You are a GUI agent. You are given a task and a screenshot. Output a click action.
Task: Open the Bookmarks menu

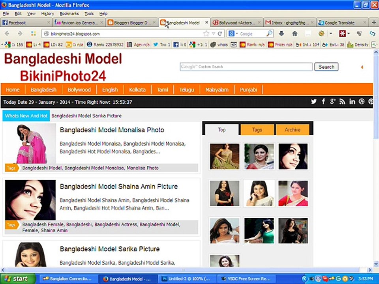pos(69,13)
